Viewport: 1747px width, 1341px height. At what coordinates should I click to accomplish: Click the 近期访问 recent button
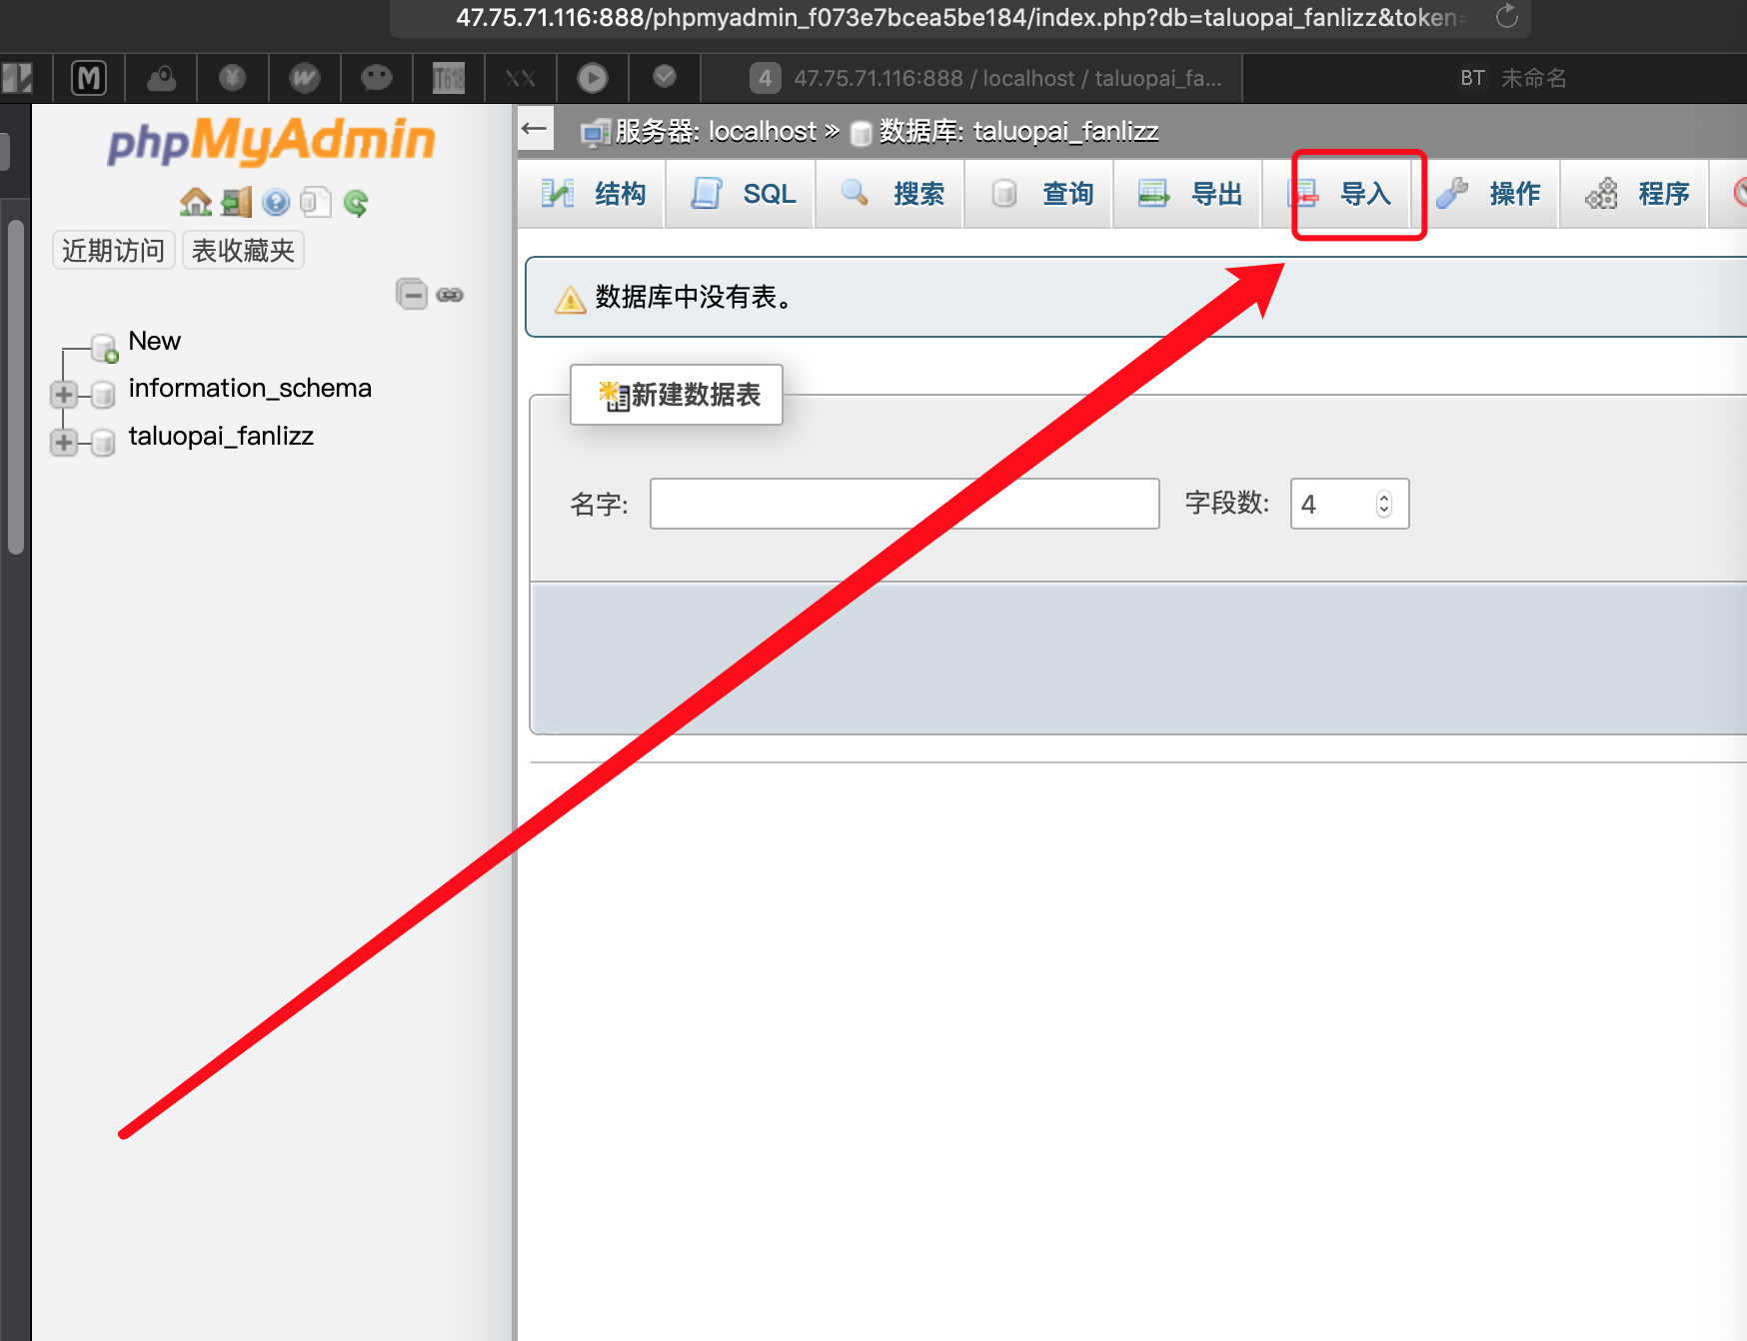pos(113,250)
